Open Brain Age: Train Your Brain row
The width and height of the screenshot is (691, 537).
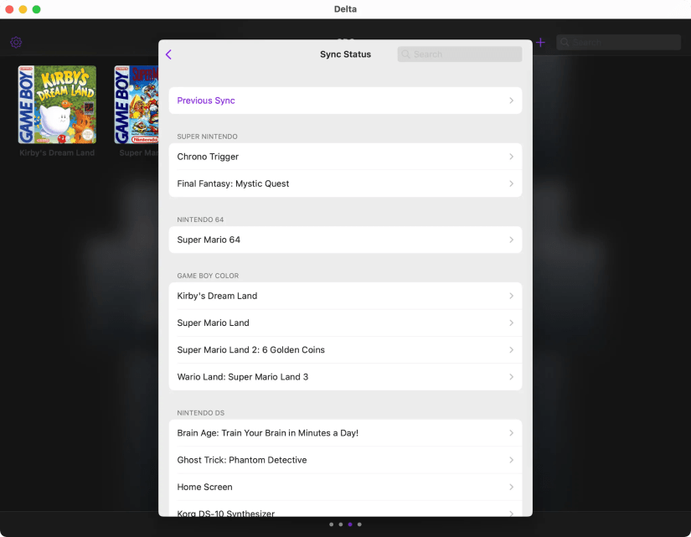click(345, 433)
